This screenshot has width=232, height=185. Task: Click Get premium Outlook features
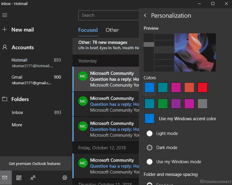point(36,163)
